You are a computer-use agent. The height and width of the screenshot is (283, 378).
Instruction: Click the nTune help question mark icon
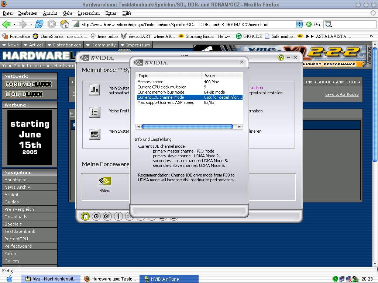tap(281, 57)
